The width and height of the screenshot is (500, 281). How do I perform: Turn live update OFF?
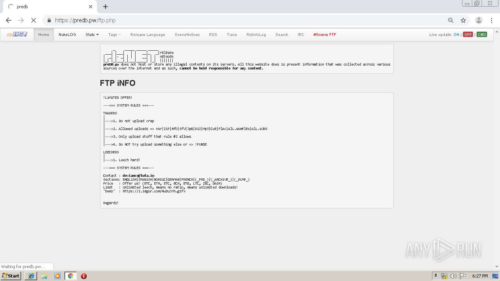click(468, 34)
